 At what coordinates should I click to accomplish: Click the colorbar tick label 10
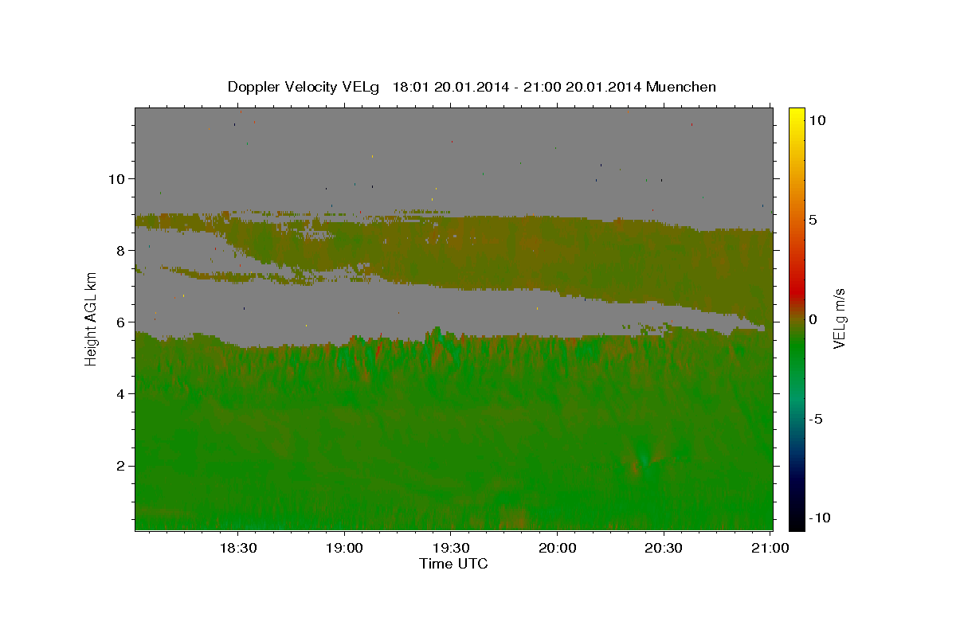(817, 119)
